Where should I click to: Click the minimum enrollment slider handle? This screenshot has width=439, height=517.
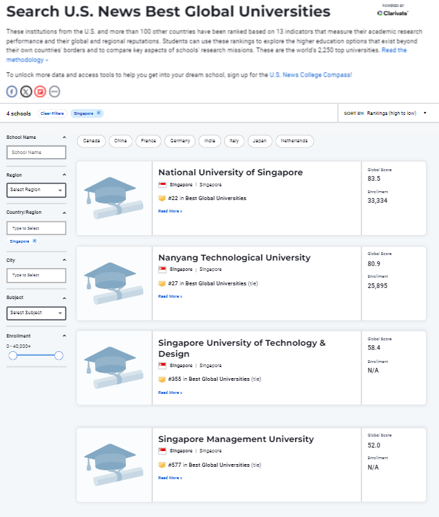pos(13,355)
